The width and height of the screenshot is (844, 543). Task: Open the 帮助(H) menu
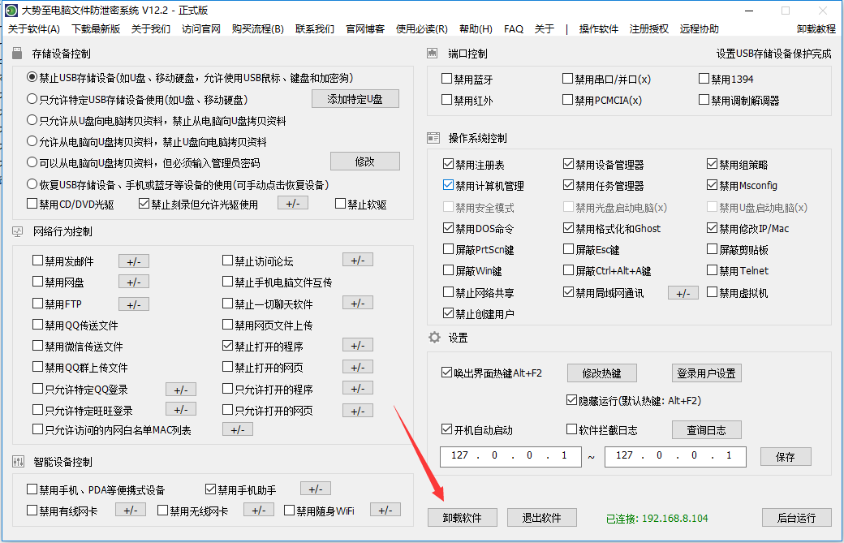point(476,29)
